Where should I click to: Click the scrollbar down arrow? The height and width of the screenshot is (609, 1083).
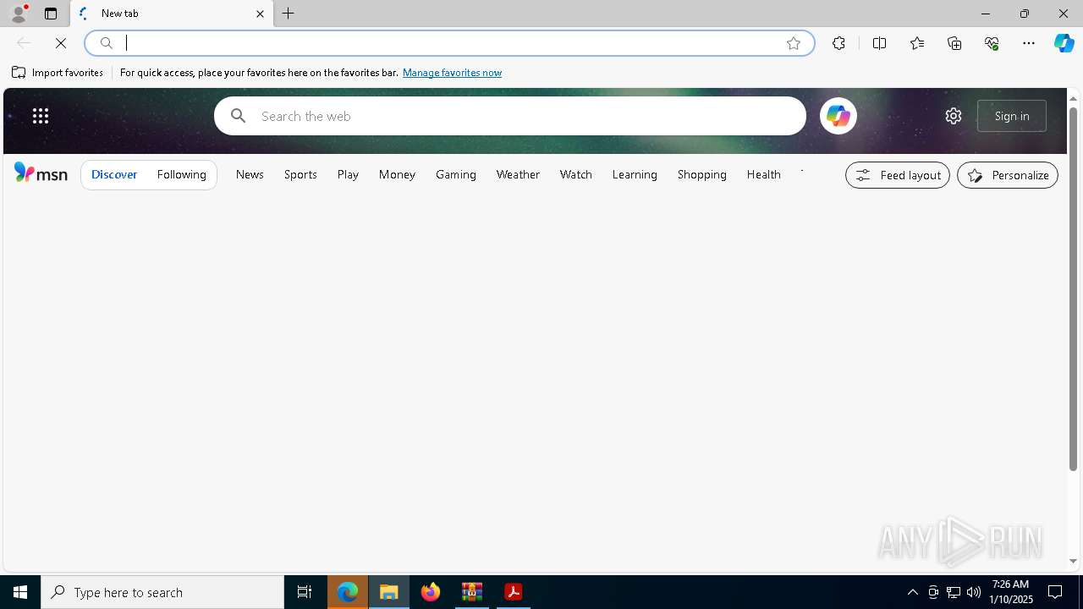pos(1073,562)
